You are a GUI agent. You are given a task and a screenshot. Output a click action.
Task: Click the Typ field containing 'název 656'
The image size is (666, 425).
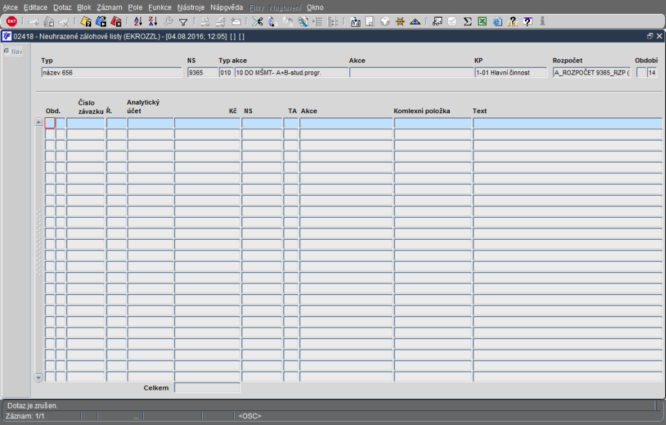[x=111, y=73]
